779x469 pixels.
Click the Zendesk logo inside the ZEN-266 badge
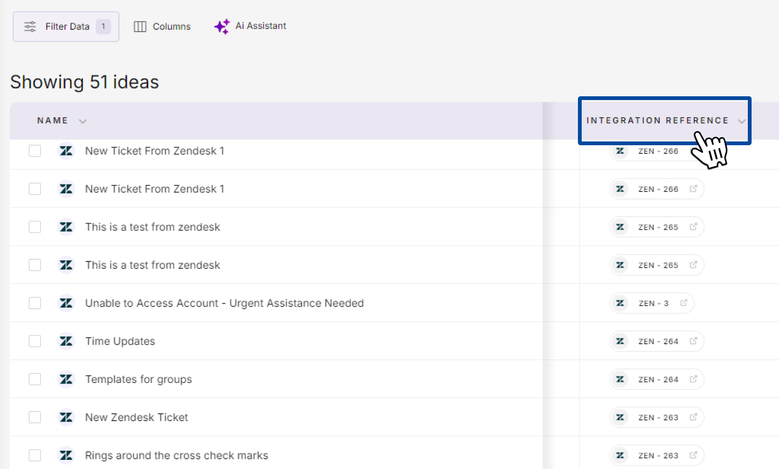620,151
